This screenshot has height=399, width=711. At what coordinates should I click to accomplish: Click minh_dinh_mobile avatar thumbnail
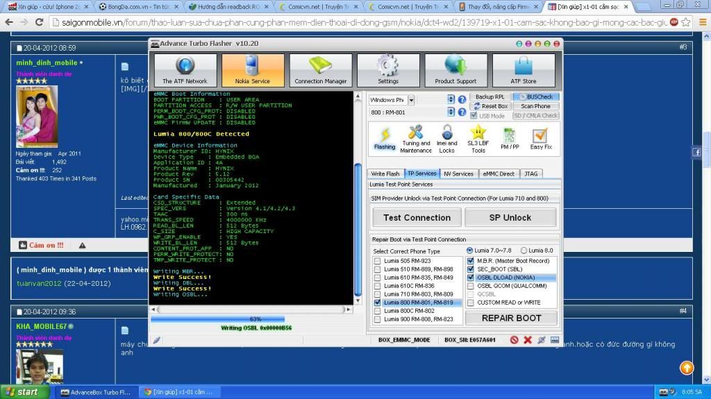point(37,117)
